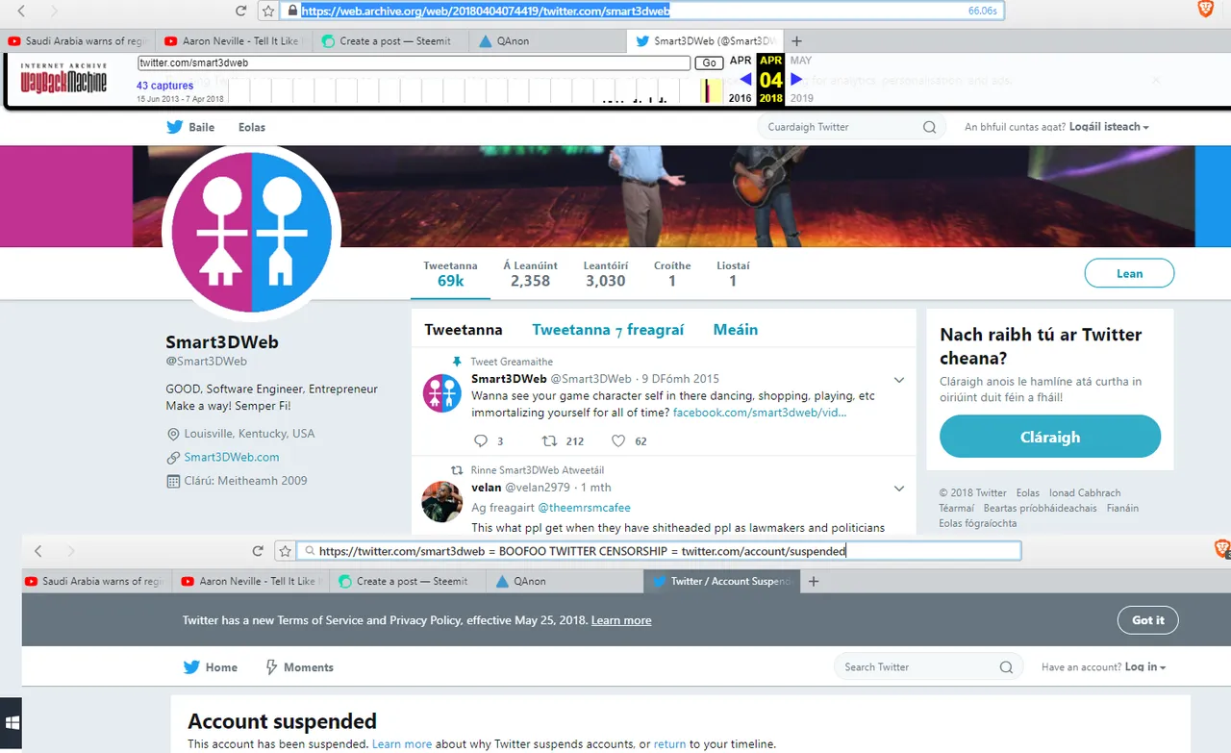Switch to QAnon tab in top browser
The image size is (1231, 753).
pyautogui.click(x=548, y=41)
